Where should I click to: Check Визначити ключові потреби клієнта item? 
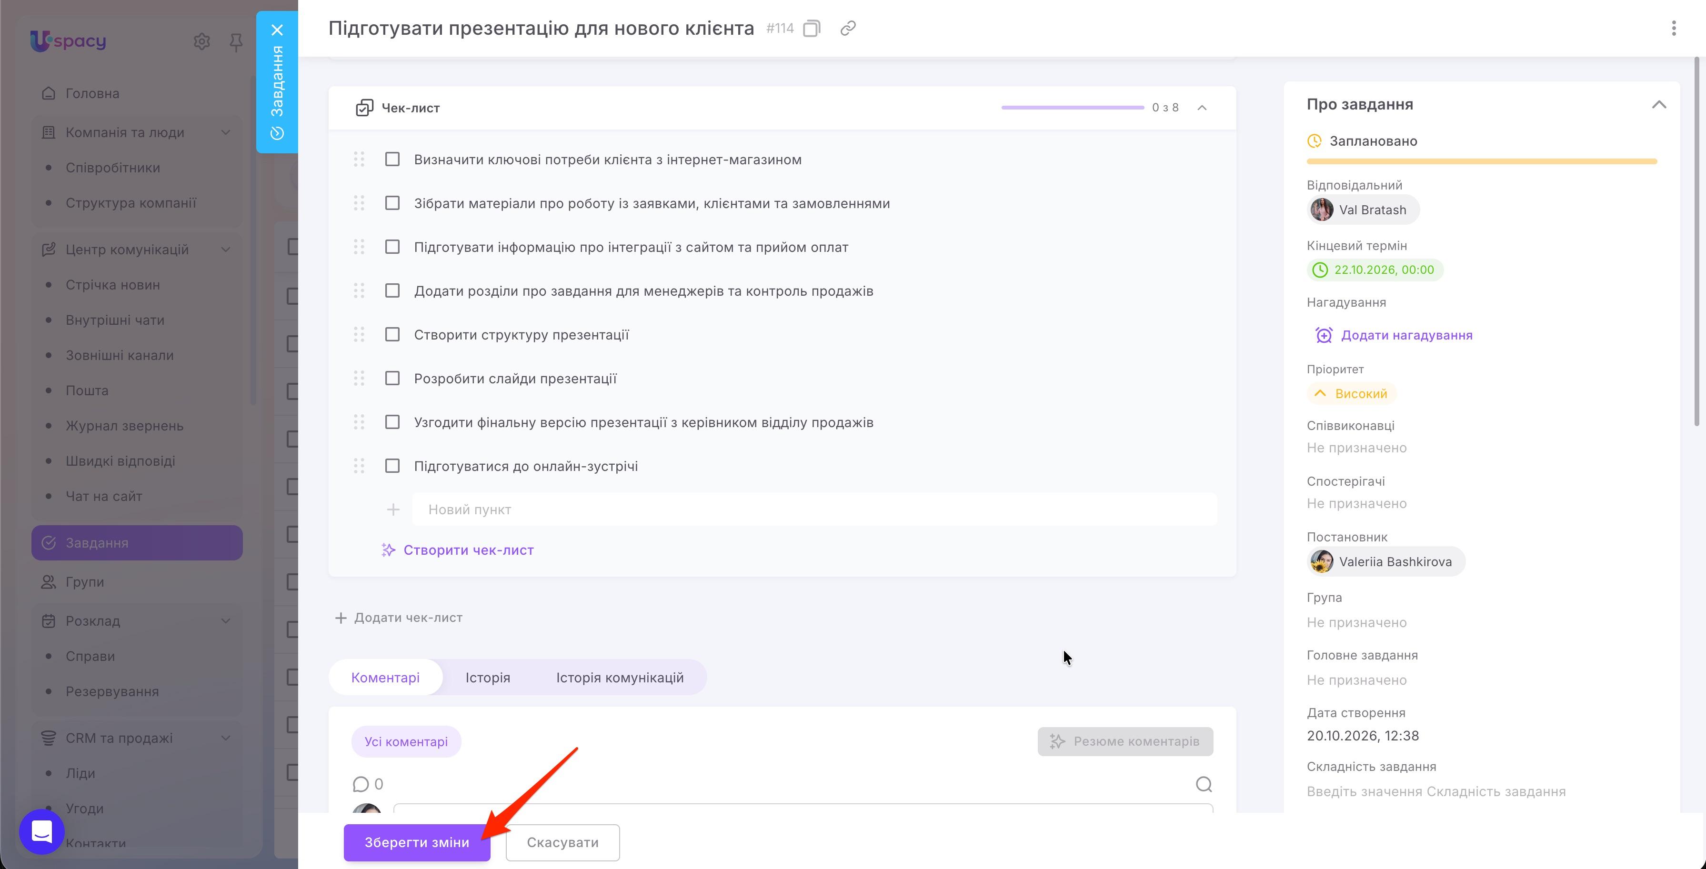click(x=392, y=160)
